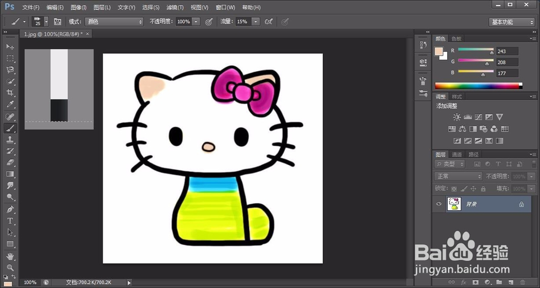The width and height of the screenshot is (540, 288).
Task: Select the Healing Brush tool
Action: coord(10,116)
